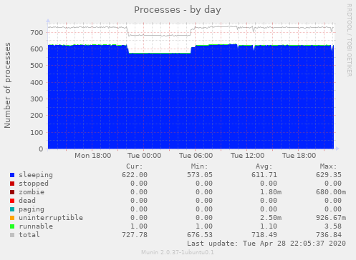
Task: Click the 'Last update' timestamp line
Action: click(266, 244)
